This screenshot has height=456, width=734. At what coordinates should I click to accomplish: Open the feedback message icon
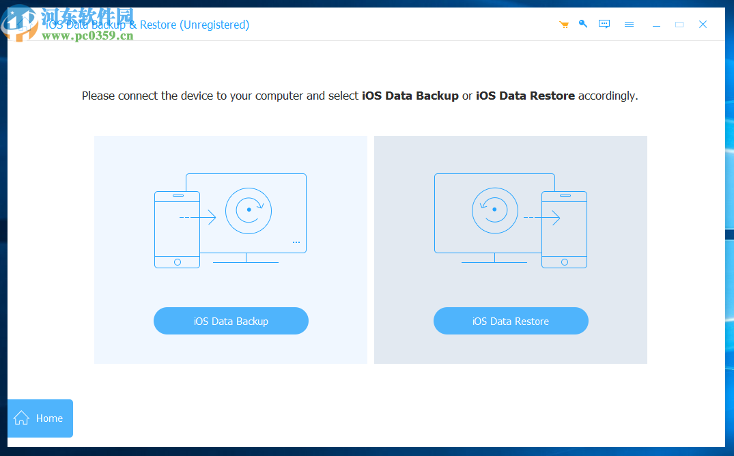click(x=604, y=24)
